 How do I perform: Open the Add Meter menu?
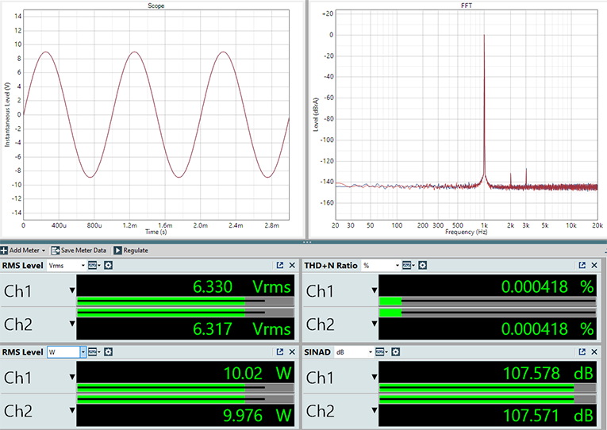(23, 250)
